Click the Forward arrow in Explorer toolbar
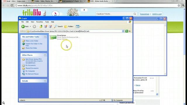 [34, 27]
